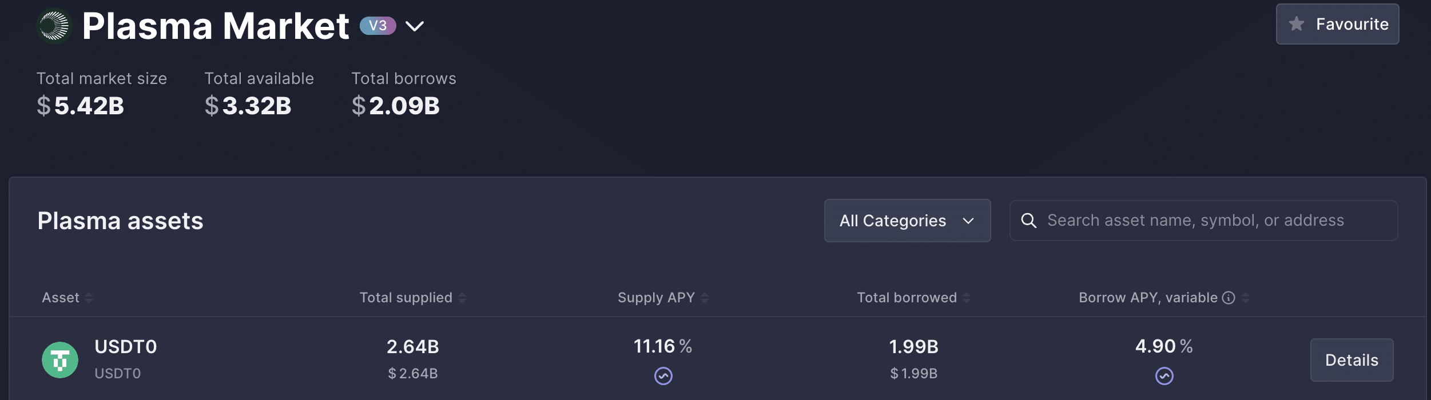Click the incentives icon under Borrow APY
The width and height of the screenshot is (1431, 400).
[x=1164, y=376]
